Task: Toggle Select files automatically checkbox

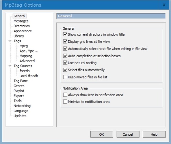Action: (65, 70)
